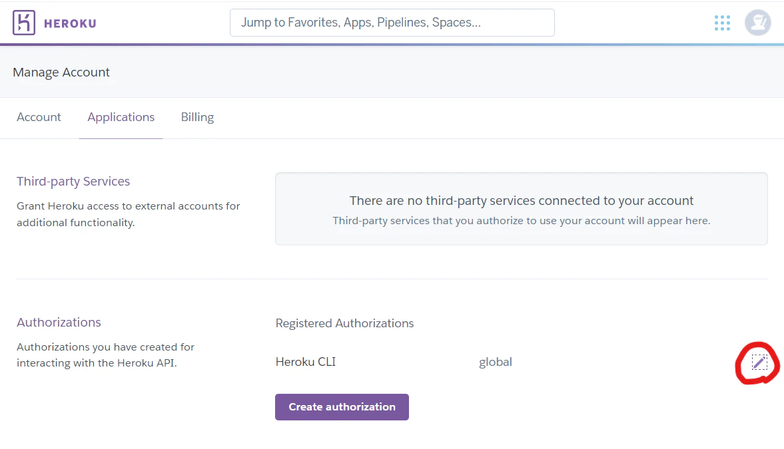Click the HEROKU wordmark text

(x=70, y=23)
